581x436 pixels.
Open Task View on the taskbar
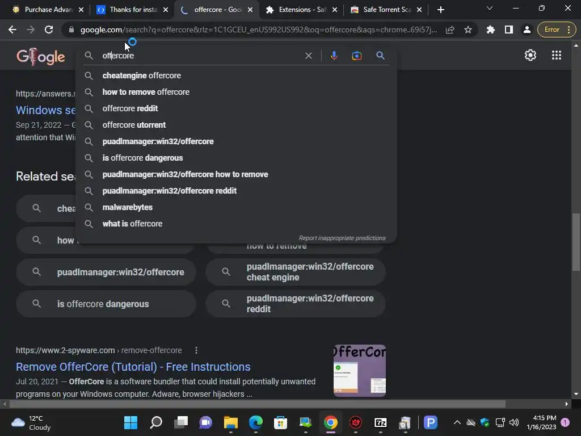click(181, 422)
